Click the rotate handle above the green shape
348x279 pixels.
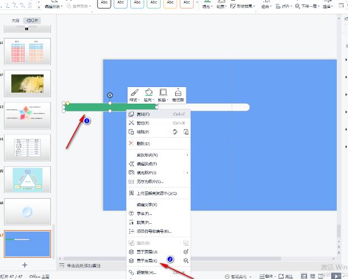(x=110, y=95)
